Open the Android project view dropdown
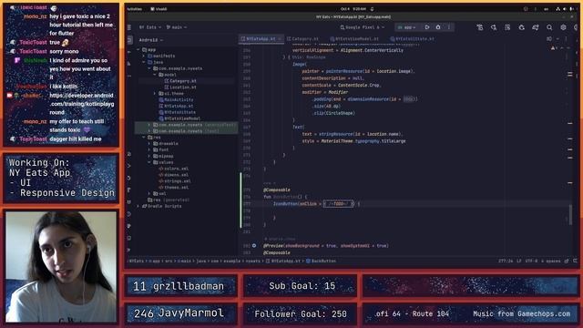The width and height of the screenshot is (583, 328). [151, 40]
